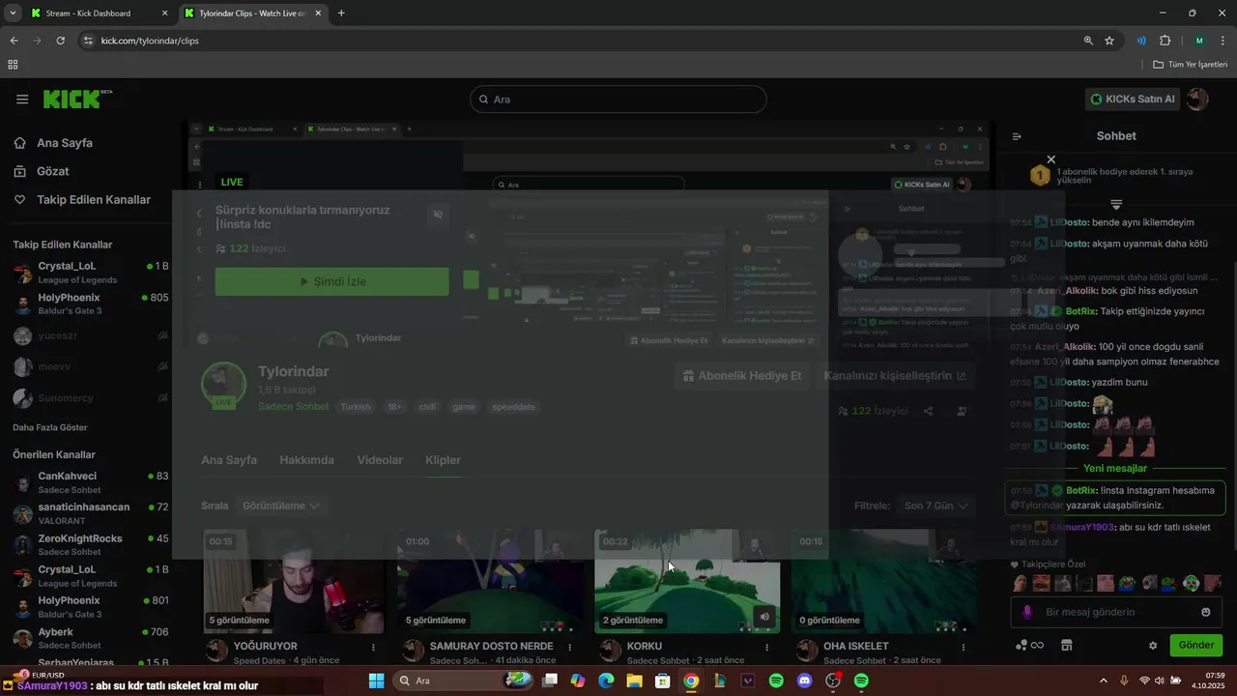This screenshot has width=1237, height=696.
Task: Open options menu for KORKU clip
Action: (766, 647)
